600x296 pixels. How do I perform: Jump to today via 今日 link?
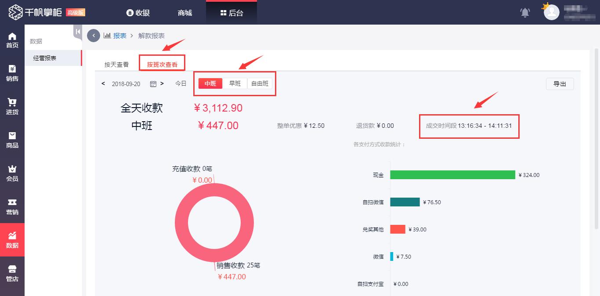coord(180,83)
